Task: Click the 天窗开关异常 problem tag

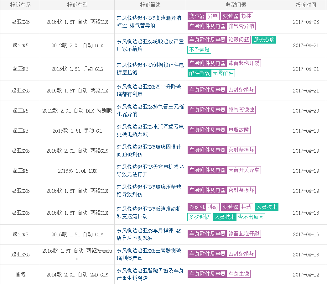Action: point(244,170)
